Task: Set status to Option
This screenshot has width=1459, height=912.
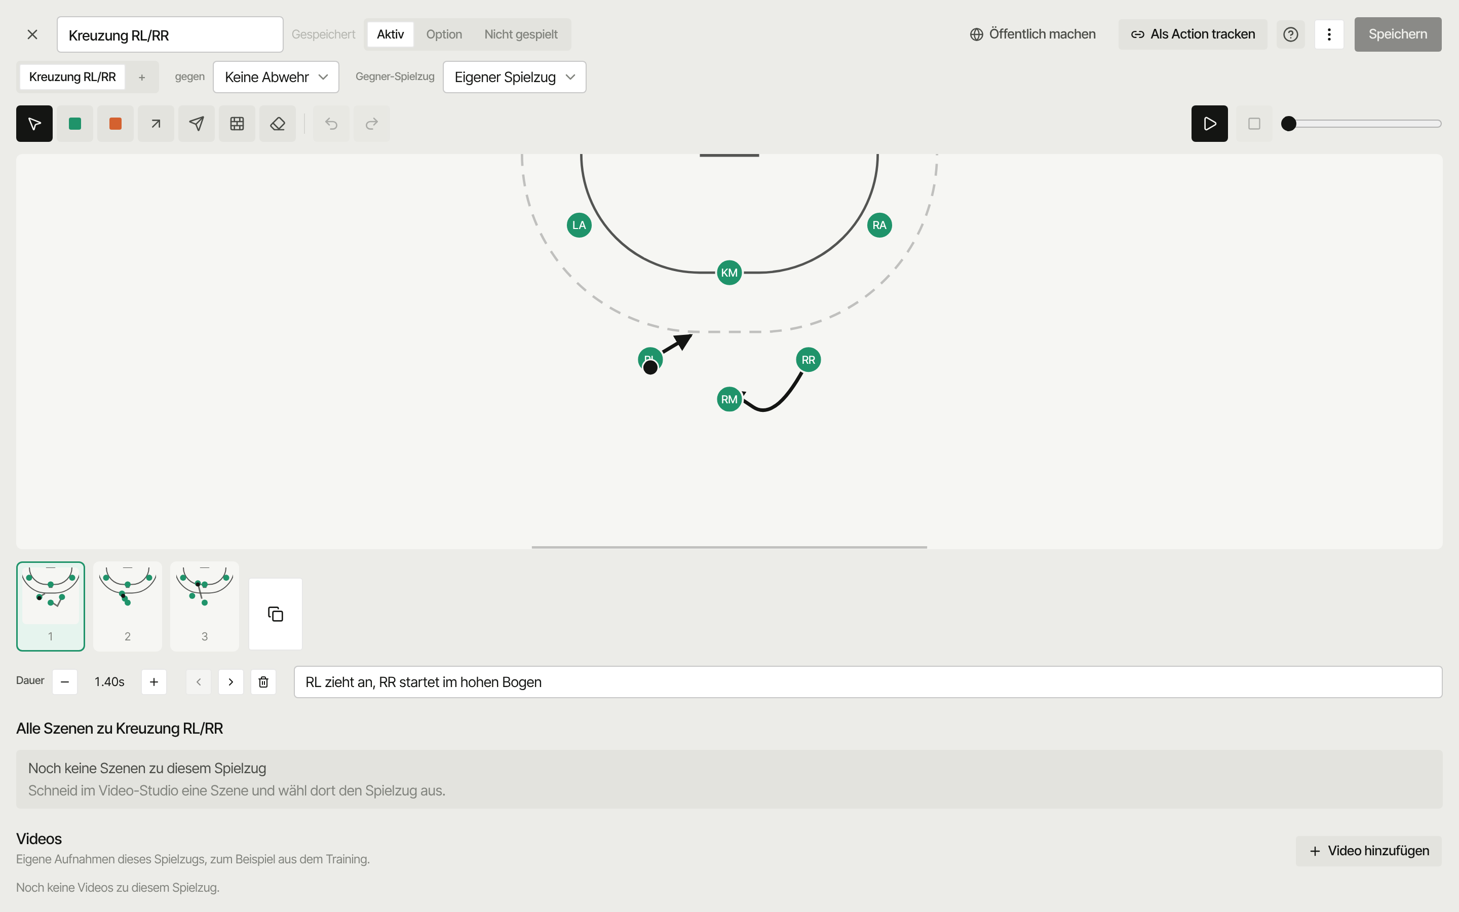Action: (x=444, y=34)
